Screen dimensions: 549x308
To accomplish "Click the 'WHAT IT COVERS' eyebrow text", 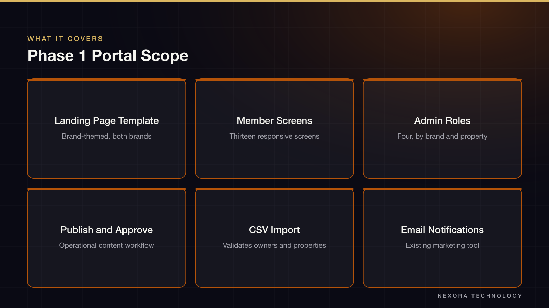I will [65, 39].
